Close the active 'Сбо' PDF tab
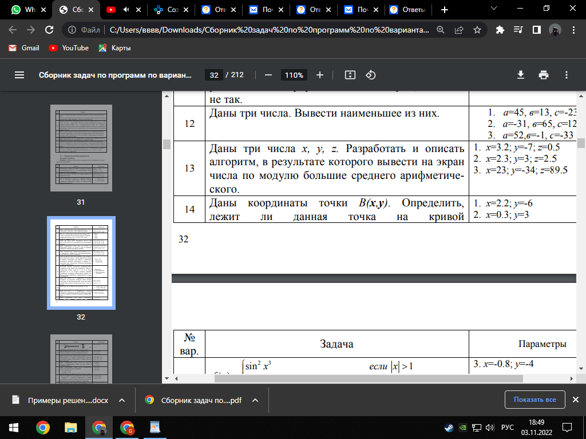Screen dimensions: 586x439 click(91, 10)
